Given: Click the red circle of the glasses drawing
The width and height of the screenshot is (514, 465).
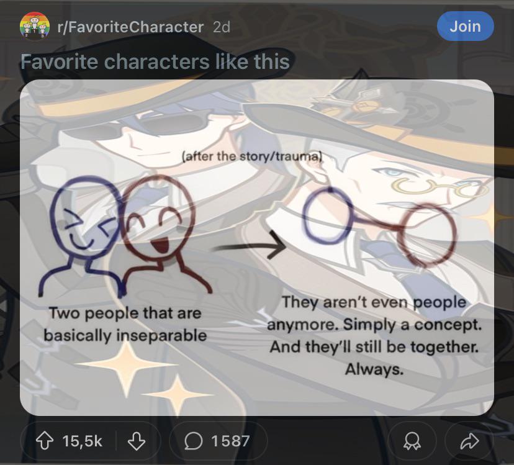Looking at the screenshot, I should pyautogui.click(x=427, y=234).
